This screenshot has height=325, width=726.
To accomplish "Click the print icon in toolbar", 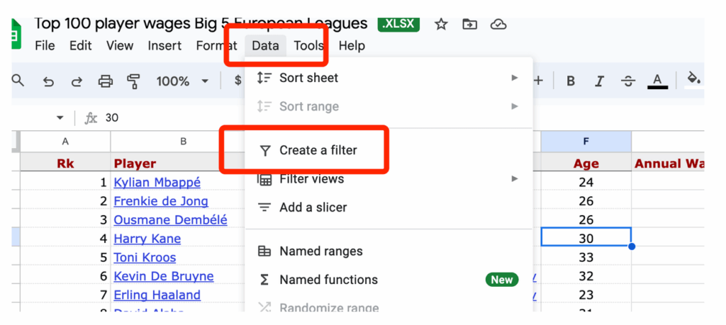I will (x=105, y=81).
